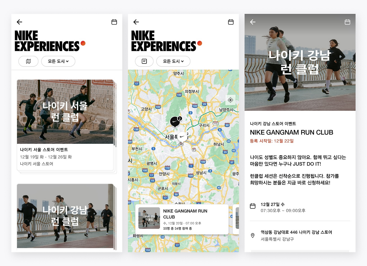
Task: Select the 나이키 서울 스토어 이벤트 card title
Action: point(44,150)
